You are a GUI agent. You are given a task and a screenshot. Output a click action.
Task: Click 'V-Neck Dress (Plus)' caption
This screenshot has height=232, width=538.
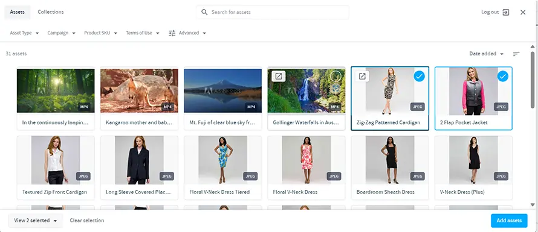coord(462,192)
